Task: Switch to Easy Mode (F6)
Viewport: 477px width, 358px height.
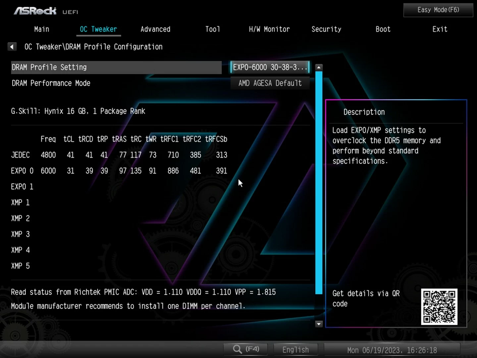Action: coord(438,10)
